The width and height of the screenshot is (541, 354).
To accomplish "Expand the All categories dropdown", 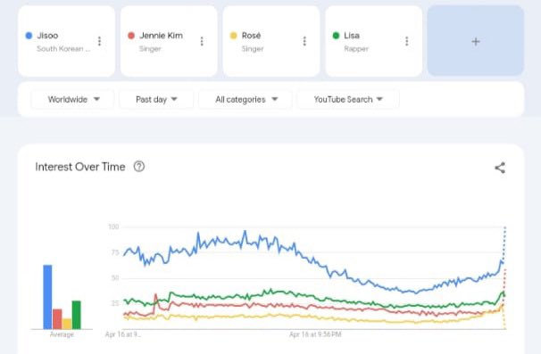I will [x=246, y=99].
